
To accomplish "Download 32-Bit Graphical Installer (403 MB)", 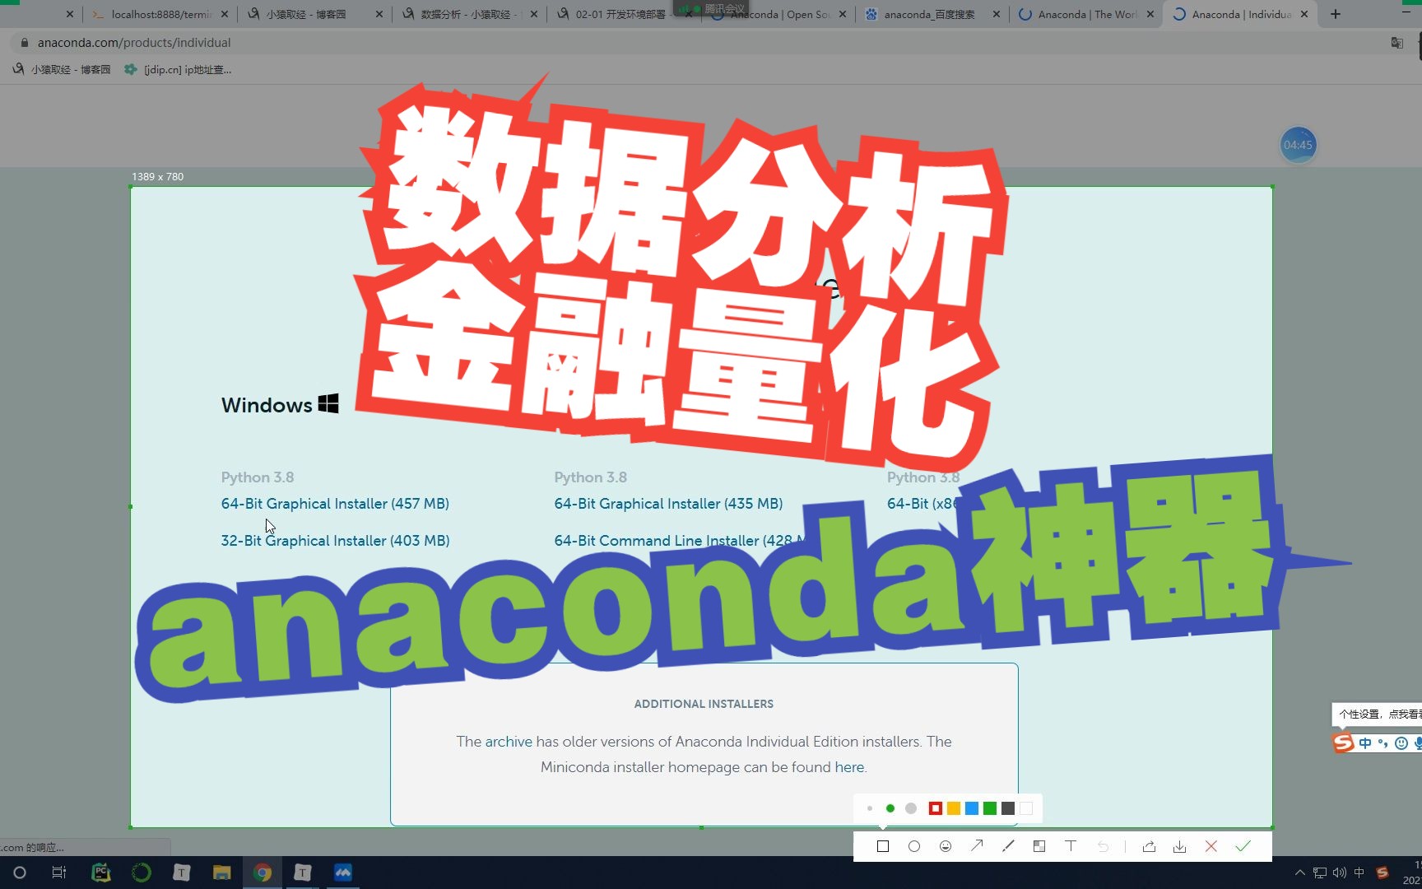I will coord(335,541).
